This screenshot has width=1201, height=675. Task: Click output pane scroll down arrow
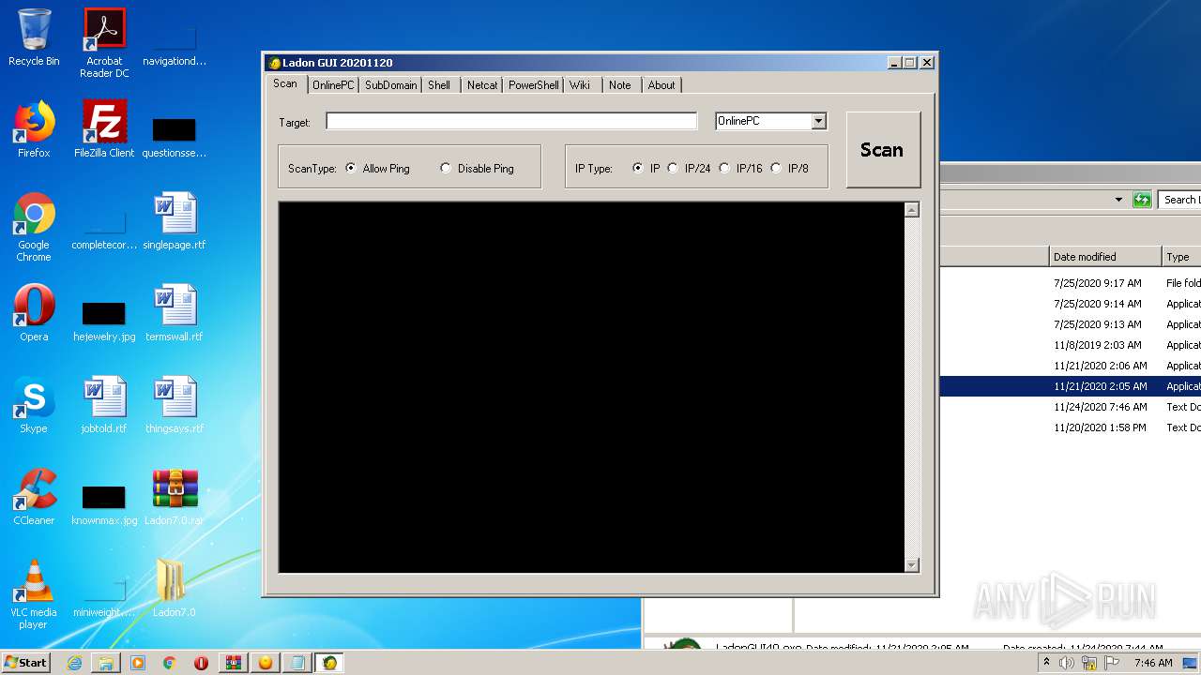pyautogui.click(x=912, y=565)
